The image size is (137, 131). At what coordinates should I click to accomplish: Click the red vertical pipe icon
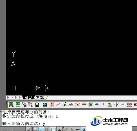click(x=104, y=105)
